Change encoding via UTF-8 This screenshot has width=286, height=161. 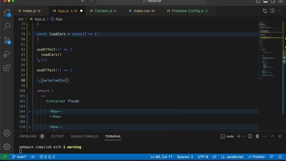coord(202,157)
